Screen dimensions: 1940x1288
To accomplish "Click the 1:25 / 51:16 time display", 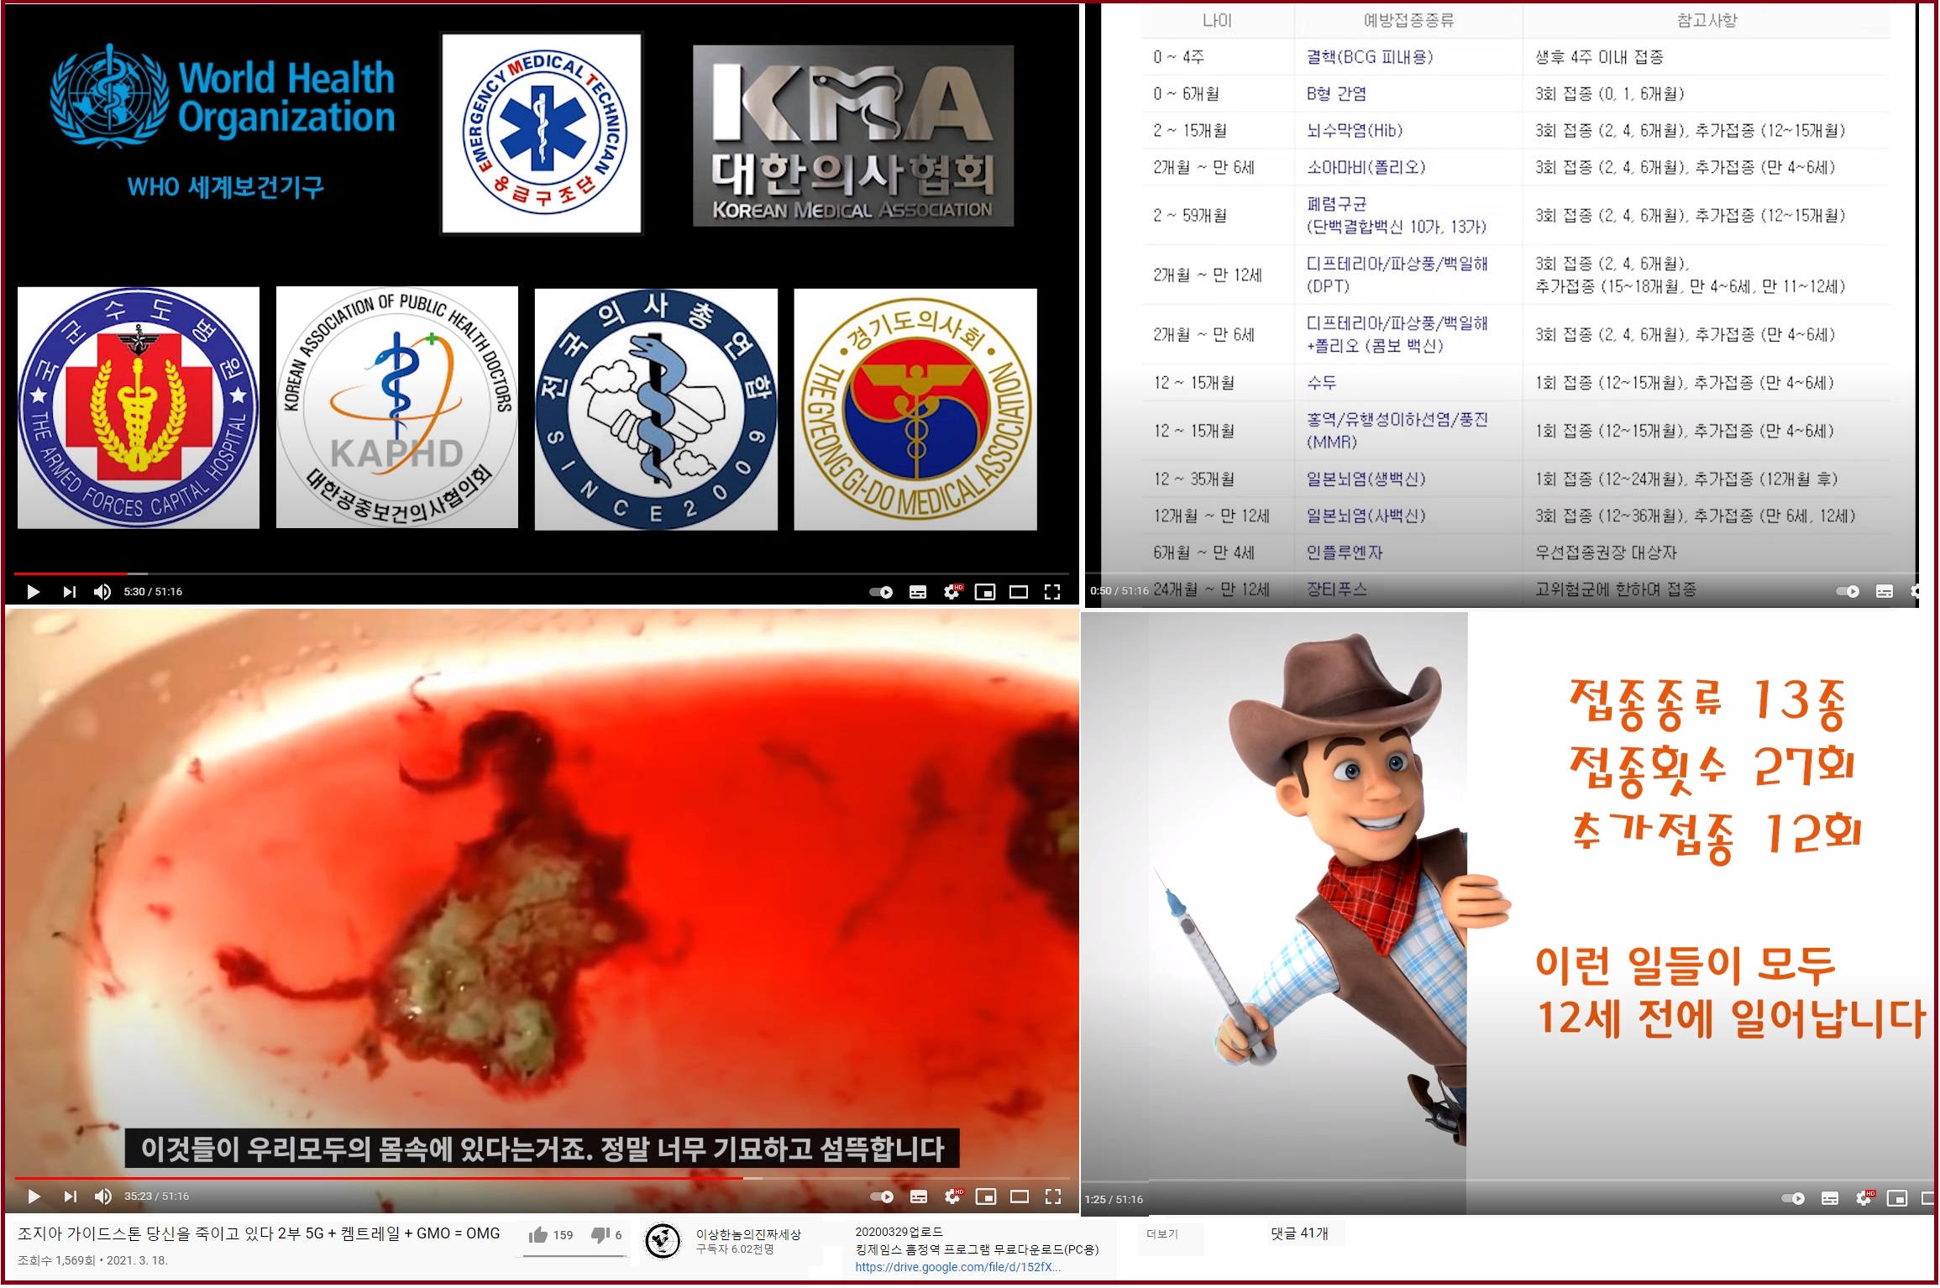I will [x=1114, y=1202].
